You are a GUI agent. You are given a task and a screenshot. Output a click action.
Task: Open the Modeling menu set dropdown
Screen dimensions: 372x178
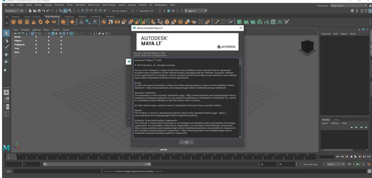pyautogui.click(x=14, y=11)
